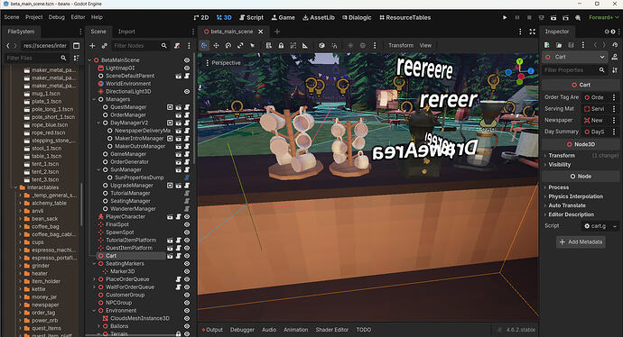This screenshot has height=337, width=623.
Task: Click the Filter Nodes search field
Action: coord(141,46)
